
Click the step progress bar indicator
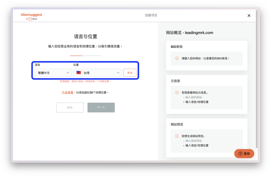pyautogui.click(x=85, y=56)
